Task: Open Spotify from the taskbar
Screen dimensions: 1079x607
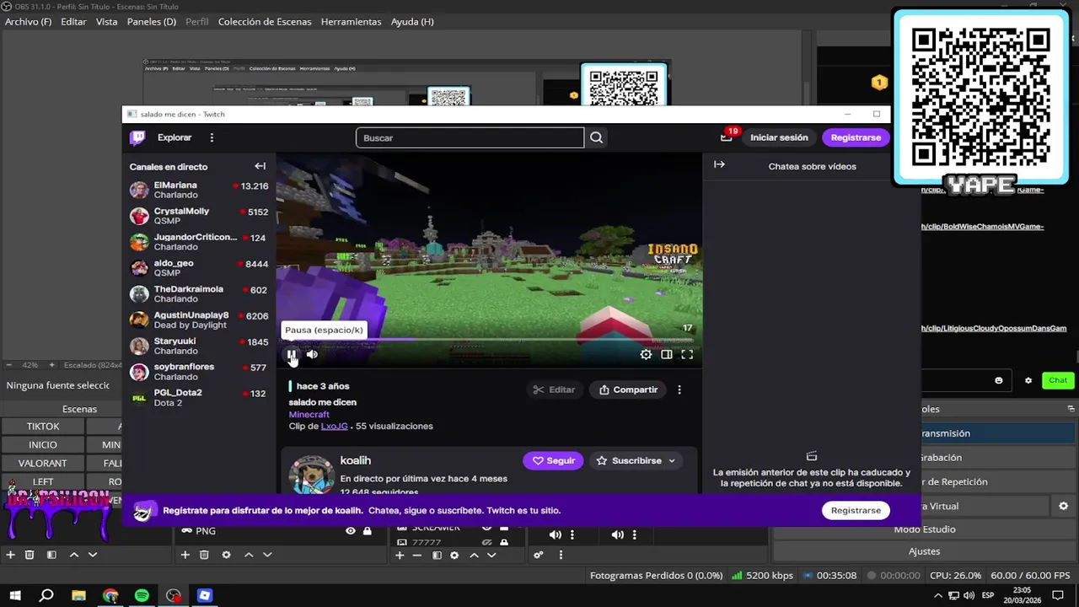Action: click(x=142, y=596)
